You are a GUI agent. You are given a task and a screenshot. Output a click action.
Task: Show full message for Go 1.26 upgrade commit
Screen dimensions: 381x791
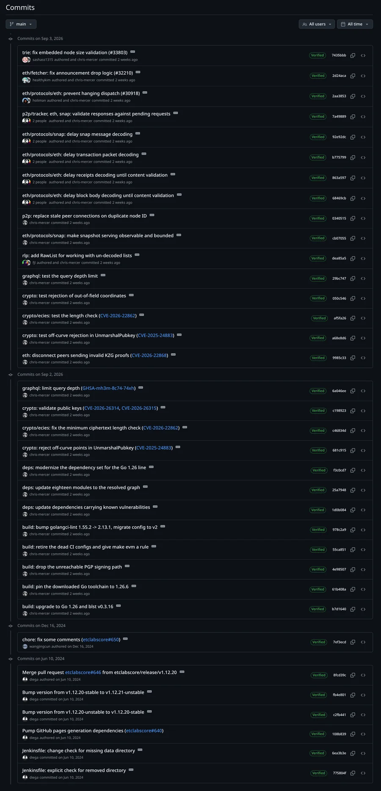tap(119, 606)
